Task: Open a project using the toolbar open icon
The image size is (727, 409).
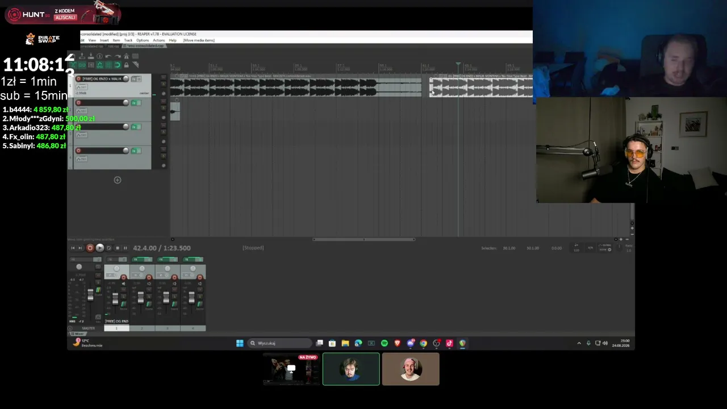Action: tap(82, 56)
